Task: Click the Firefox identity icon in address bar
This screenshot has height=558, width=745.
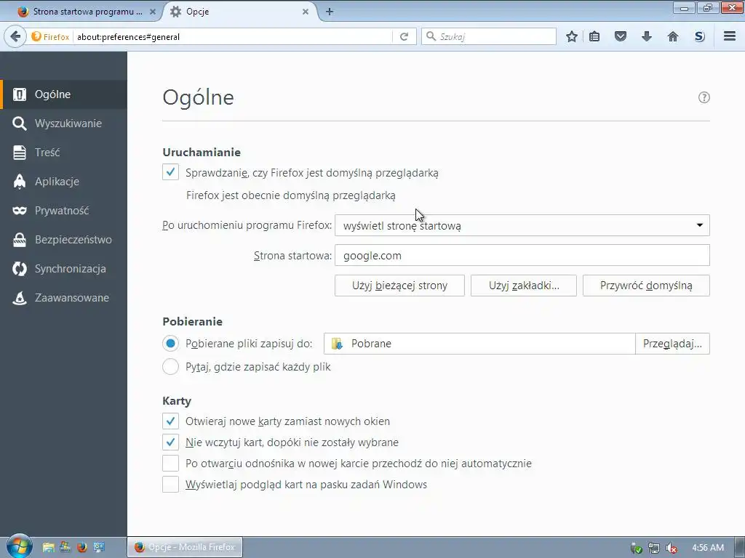Action: (x=50, y=36)
